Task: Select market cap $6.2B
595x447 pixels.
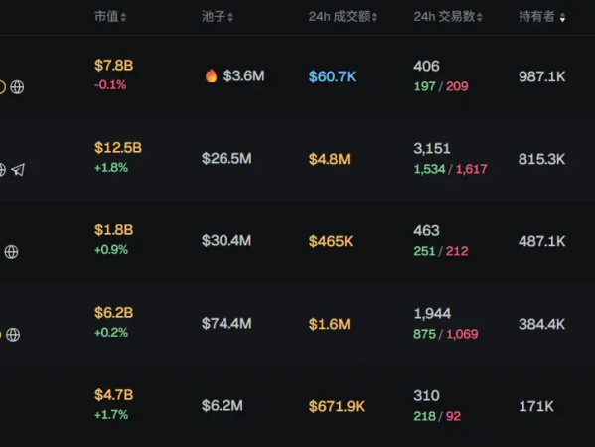Action: (114, 313)
